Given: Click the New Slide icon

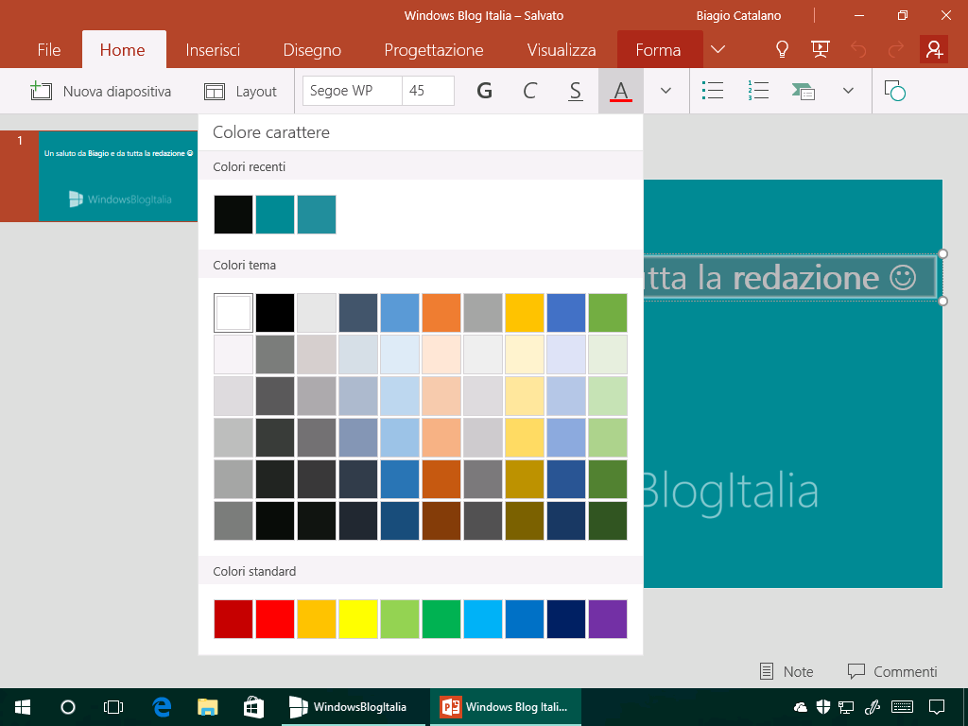Looking at the screenshot, I should [x=42, y=91].
